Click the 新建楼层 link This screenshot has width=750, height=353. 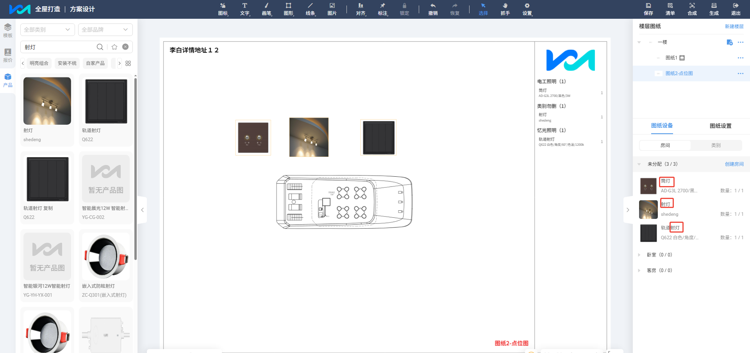click(x=734, y=27)
